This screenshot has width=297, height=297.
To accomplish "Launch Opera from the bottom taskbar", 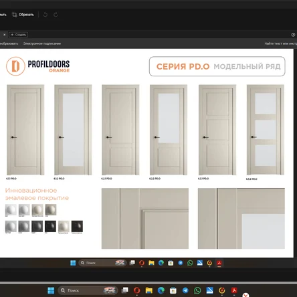I will pyautogui.click(x=137, y=290).
